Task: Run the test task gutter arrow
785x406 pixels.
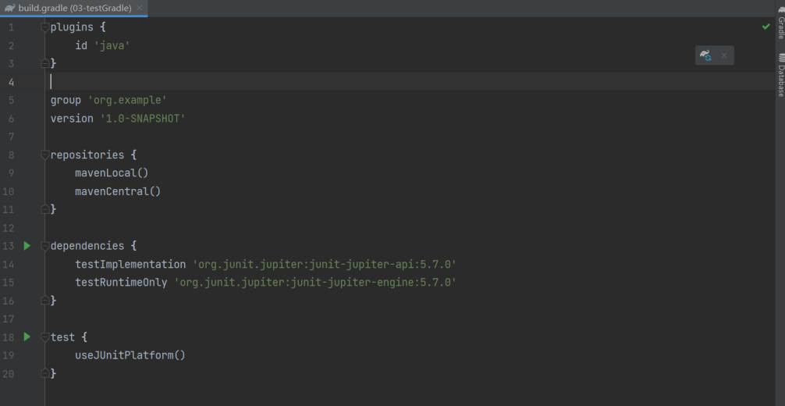Action: pos(27,337)
